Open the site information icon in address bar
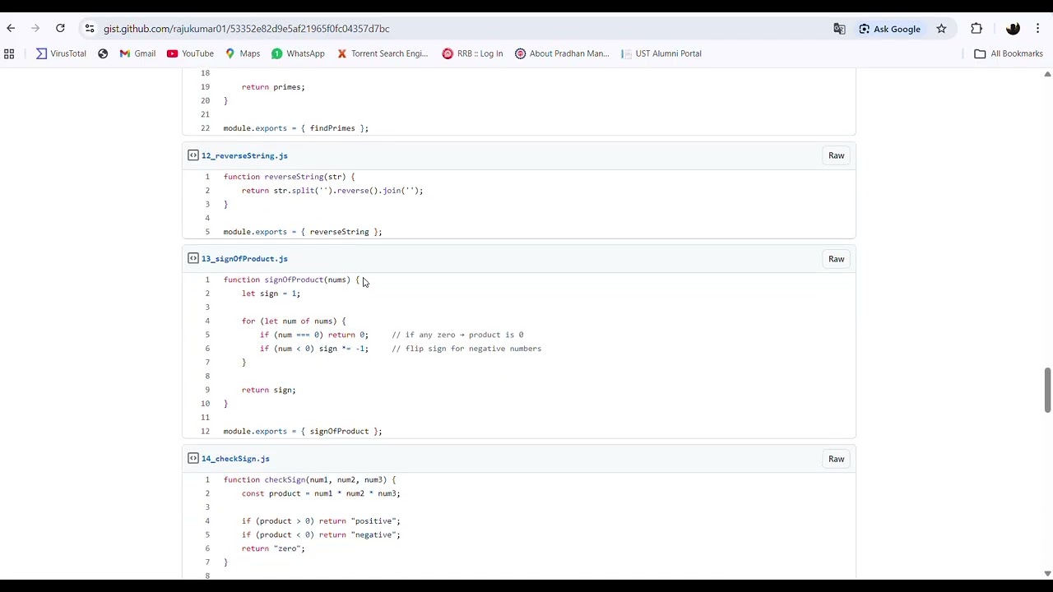 (x=90, y=29)
